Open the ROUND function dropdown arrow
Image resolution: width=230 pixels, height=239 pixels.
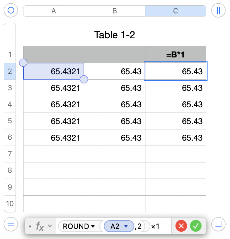click(x=93, y=226)
